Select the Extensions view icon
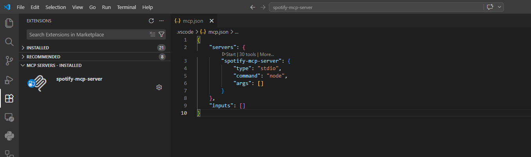 9,98
